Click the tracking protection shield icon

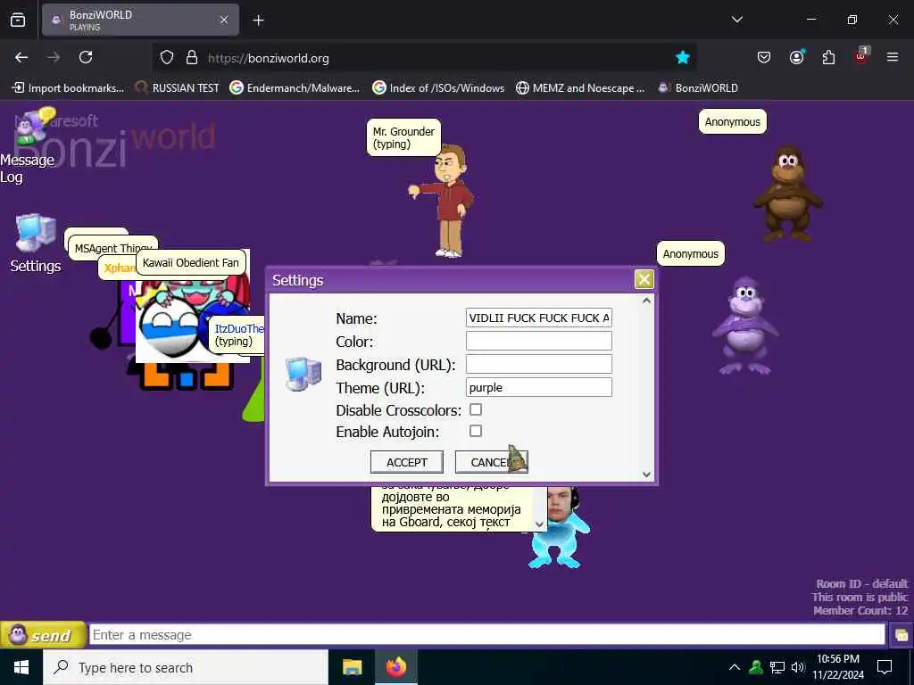point(167,58)
